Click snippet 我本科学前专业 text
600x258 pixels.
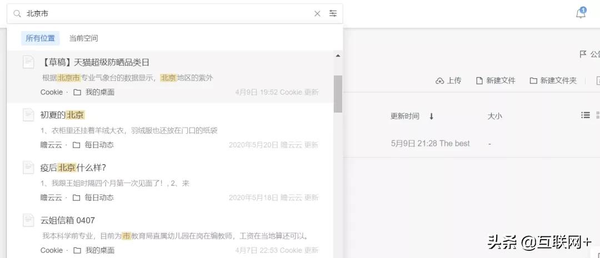click(x=175, y=236)
